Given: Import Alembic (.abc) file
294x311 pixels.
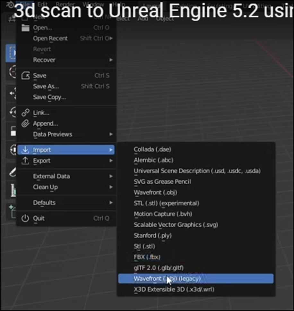Looking at the screenshot, I should coord(196,160).
